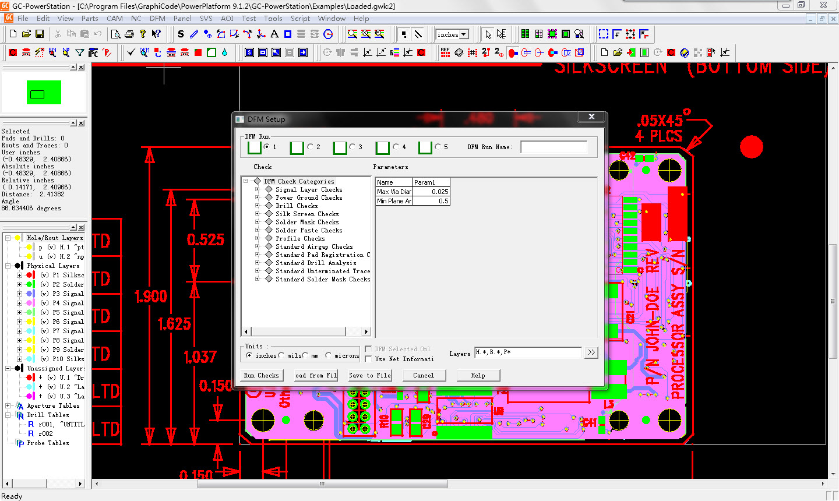Open the Panel menu
This screenshot has width=839, height=501.
[182, 18]
